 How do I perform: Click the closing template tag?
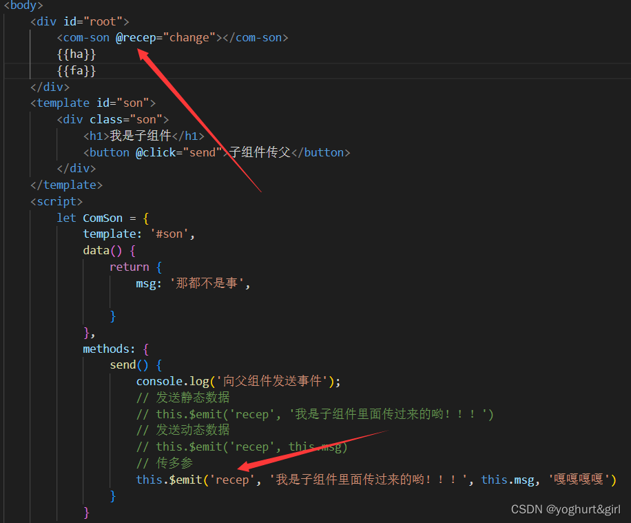pos(66,185)
